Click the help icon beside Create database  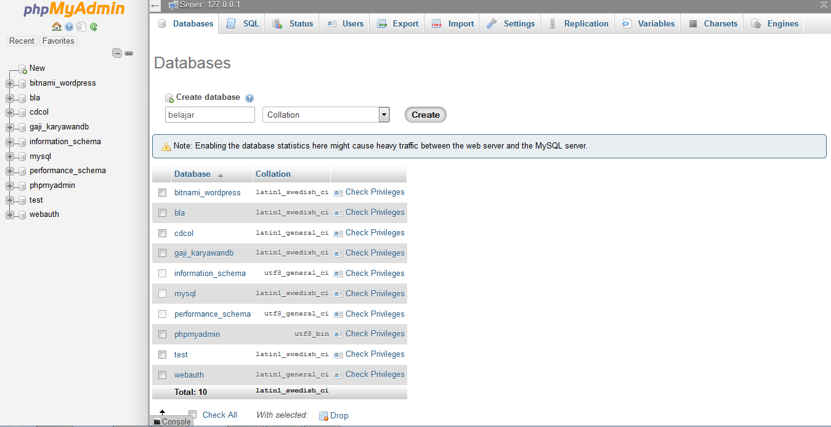coord(249,97)
